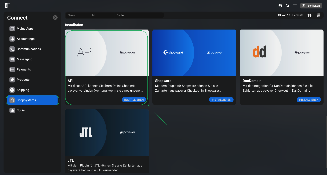Click the Payments credit card icon
The width and height of the screenshot is (327, 175).
(12, 69)
